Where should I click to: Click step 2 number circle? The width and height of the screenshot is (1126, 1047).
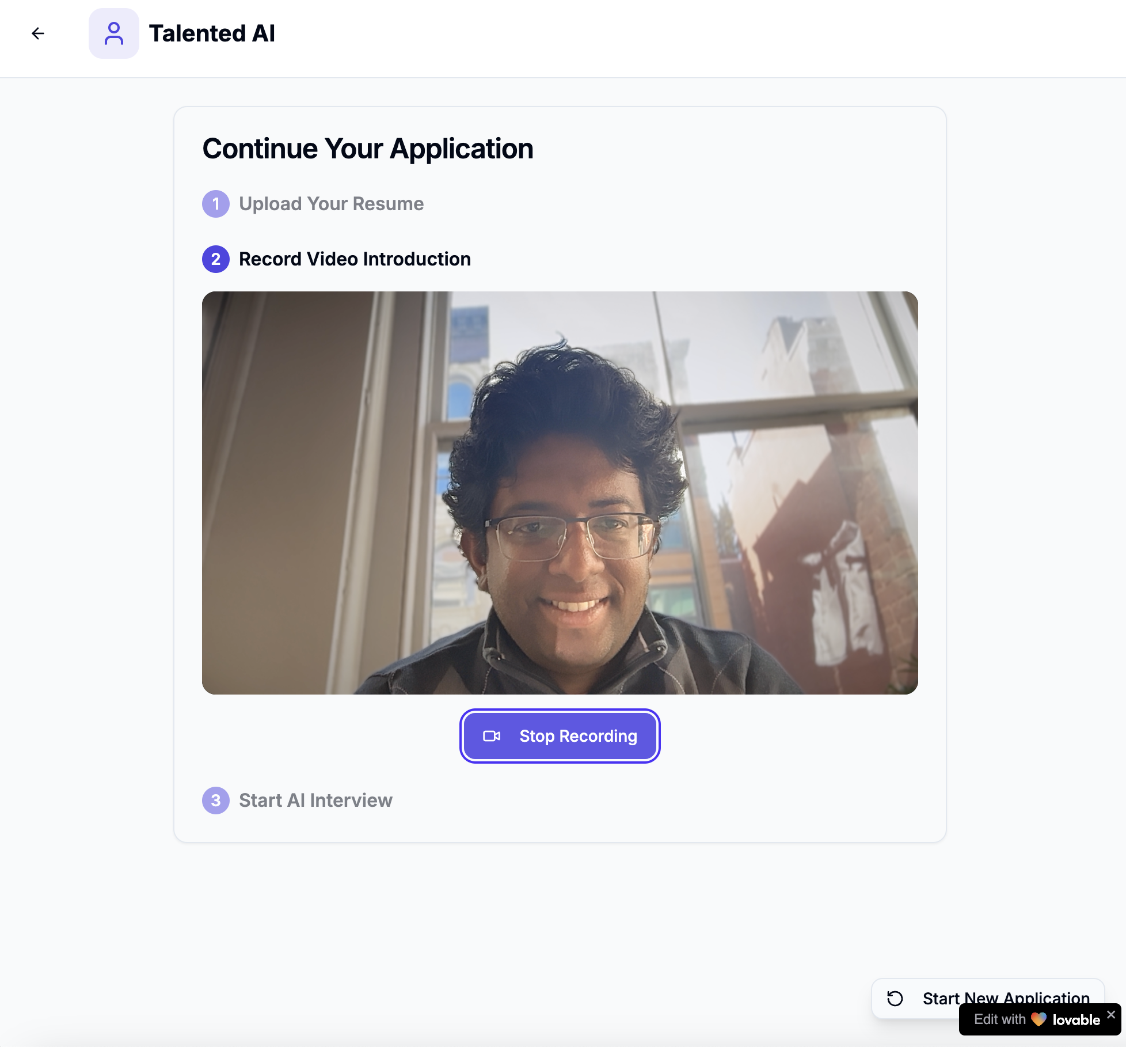(216, 259)
